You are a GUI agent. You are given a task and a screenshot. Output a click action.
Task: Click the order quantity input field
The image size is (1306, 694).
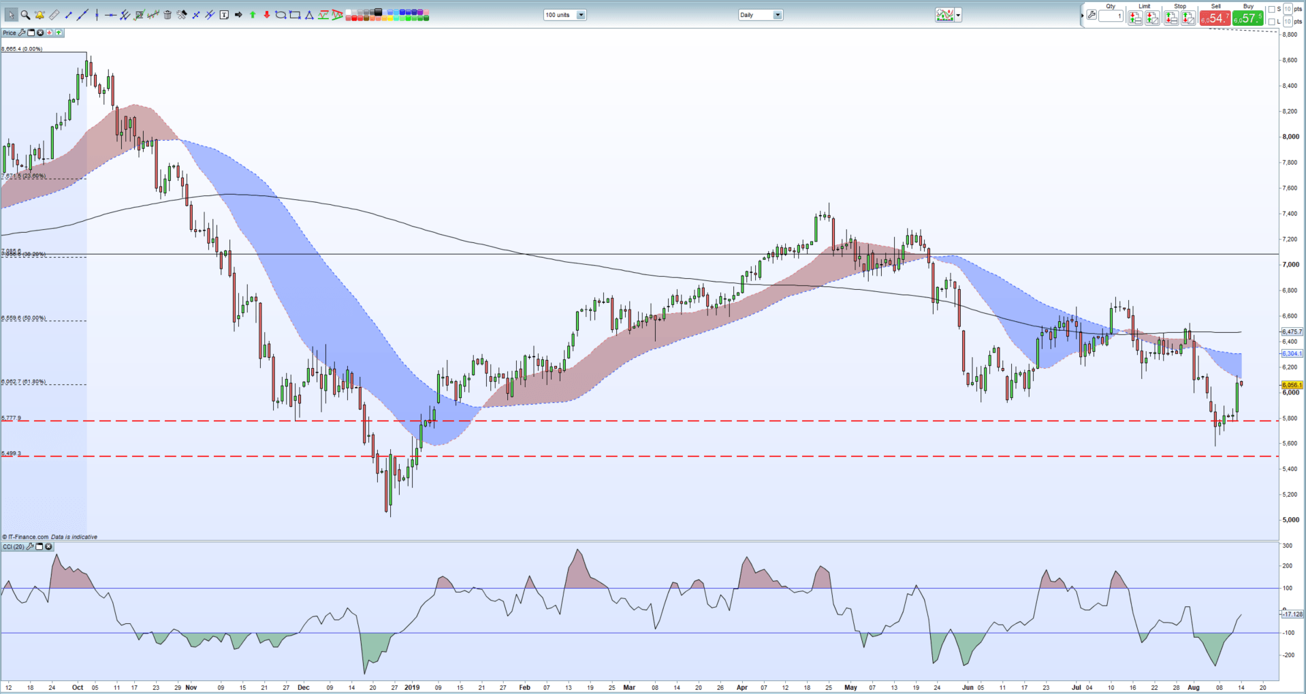tap(1111, 16)
